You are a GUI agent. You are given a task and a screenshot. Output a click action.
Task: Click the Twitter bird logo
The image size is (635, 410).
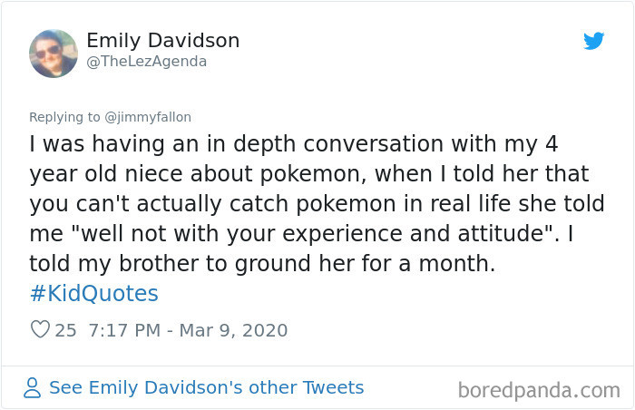tap(593, 41)
